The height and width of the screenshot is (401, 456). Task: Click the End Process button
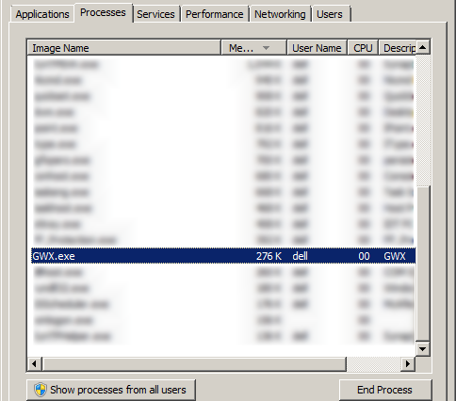click(385, 390)
